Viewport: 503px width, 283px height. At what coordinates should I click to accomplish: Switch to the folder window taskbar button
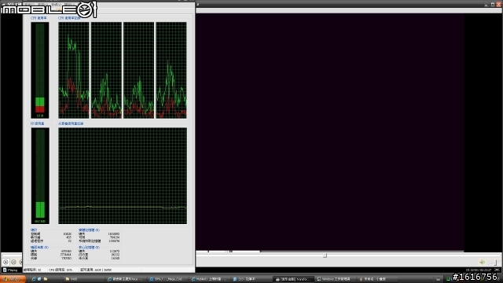84,279
